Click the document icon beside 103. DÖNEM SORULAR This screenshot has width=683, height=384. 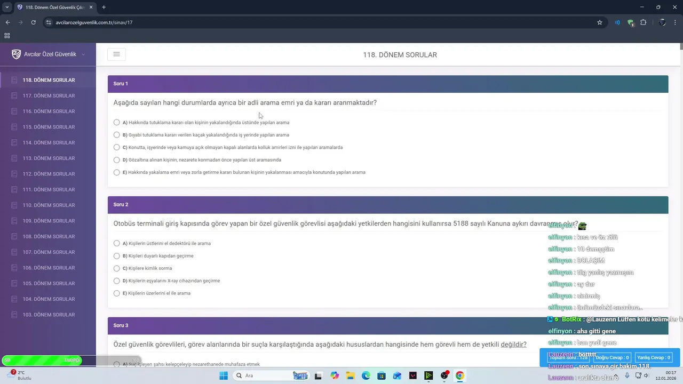(x=14, y=315)
